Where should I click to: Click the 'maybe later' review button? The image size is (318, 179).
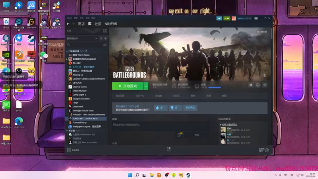pos(190,108)
